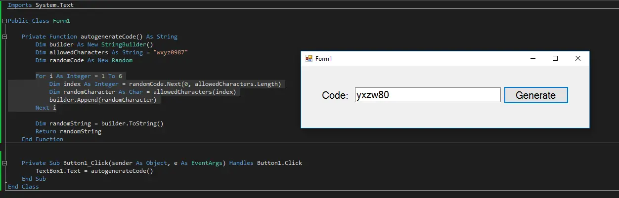Maximize the Form1 window
The image size is (619, 198).
point(555,58)
